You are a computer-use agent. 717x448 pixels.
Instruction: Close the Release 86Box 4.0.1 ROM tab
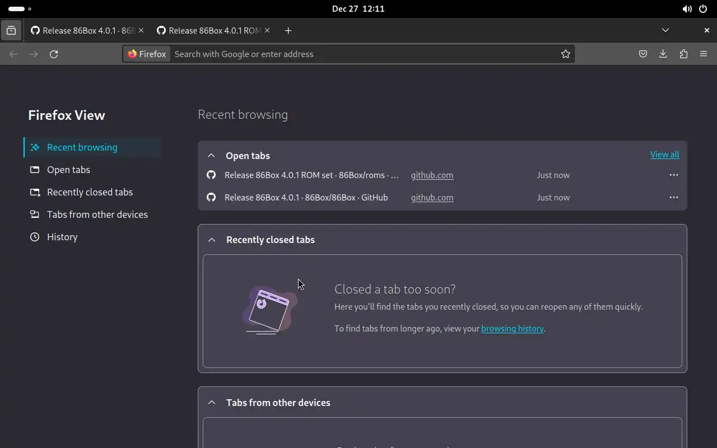pos(267,30)
